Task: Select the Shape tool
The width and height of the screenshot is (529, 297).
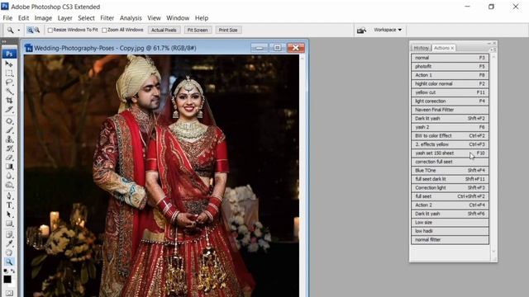Action: (9, 224)
